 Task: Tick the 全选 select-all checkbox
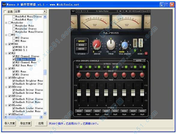(x=5, y=11)
